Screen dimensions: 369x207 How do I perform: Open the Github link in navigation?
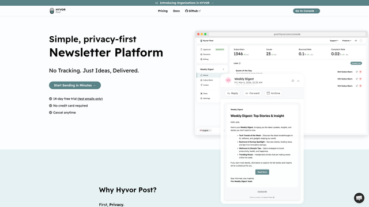coord(193,11)
